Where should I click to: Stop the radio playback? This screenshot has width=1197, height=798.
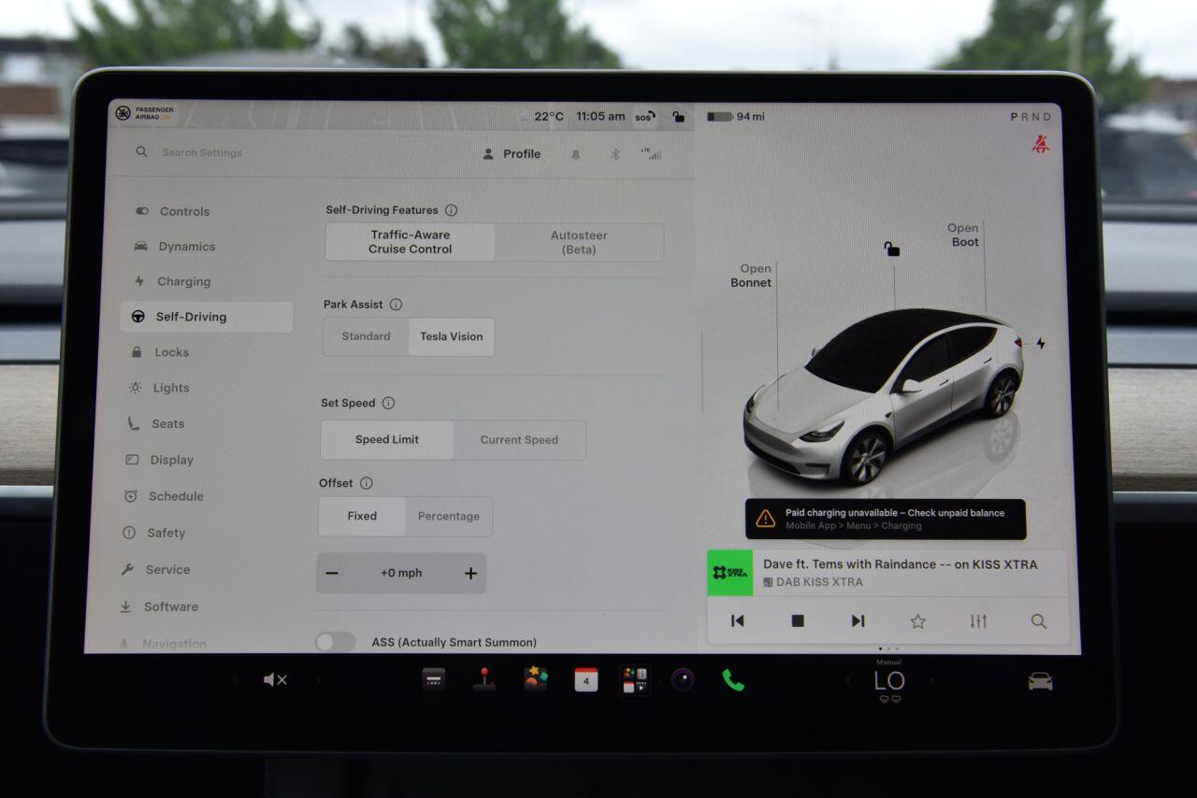click(x=798, y=621)
